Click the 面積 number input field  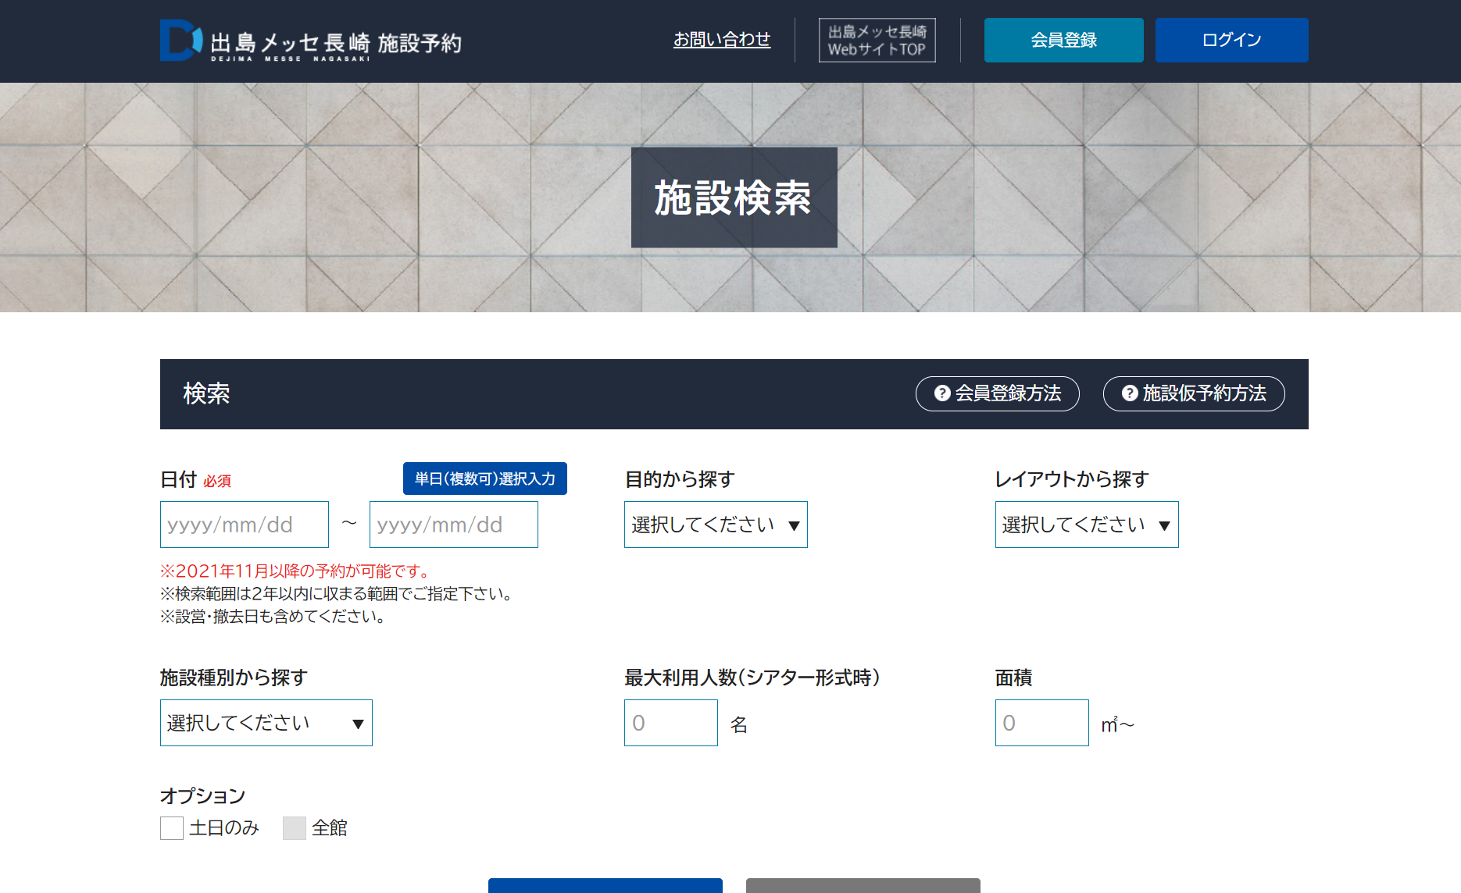[x=1041, y=723]
